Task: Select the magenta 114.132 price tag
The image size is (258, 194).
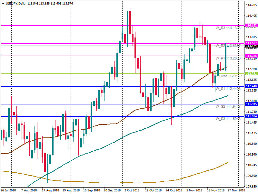Action: (251, 26)
